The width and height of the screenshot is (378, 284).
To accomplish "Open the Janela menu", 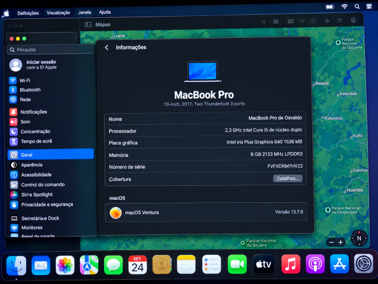I will (x=85, y=12).
